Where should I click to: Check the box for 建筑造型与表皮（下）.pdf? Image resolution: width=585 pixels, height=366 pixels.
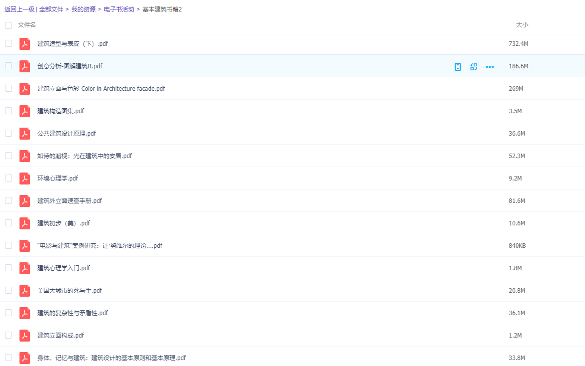coord(8,43)
